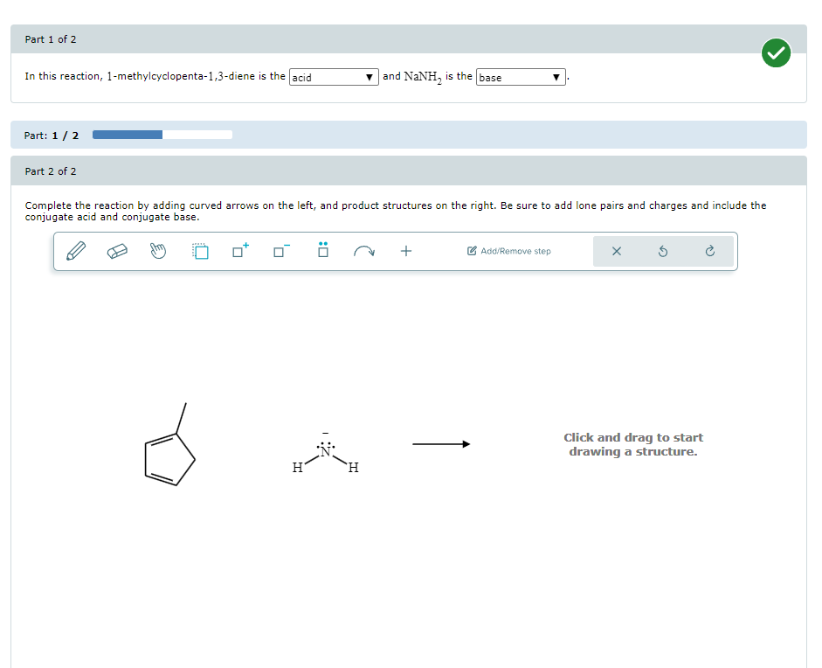The height and width of the screenshot is (668, 822).
Task: Undo the last drawing action
Action: click(x=664, y=251)
